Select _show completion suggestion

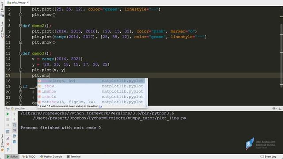[91, 86]
